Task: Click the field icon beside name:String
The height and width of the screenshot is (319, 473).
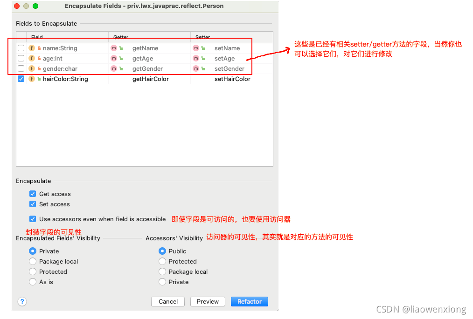Action: click(x=32, y=48)
